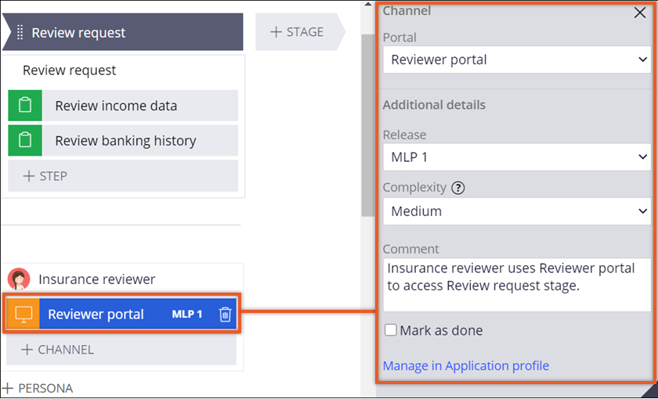Open the Portal dropdown
The height and width of the screenshot is (399, 658).
(x=516, y=60)
